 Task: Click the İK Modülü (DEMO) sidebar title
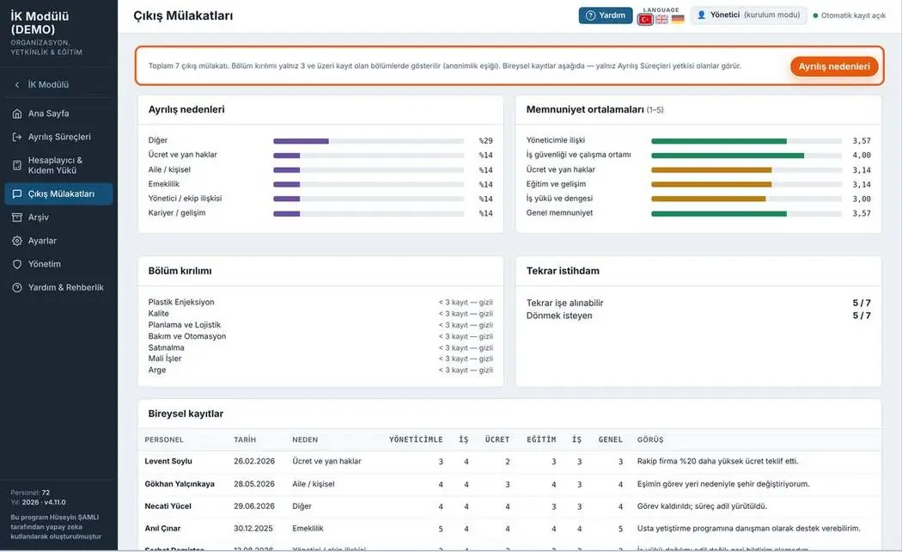[40, 23]
